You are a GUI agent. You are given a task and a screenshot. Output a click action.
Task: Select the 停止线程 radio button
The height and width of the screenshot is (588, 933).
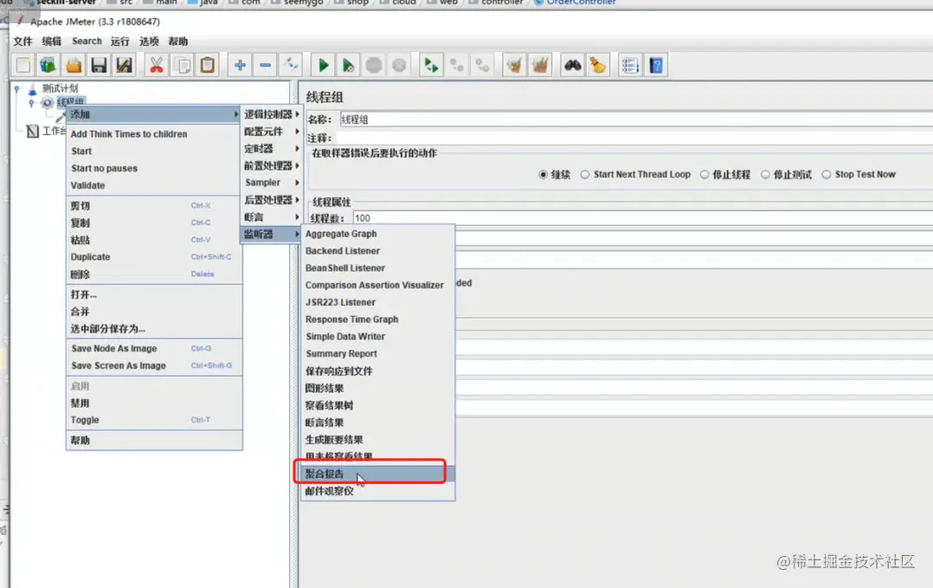[x=705, y=174]
